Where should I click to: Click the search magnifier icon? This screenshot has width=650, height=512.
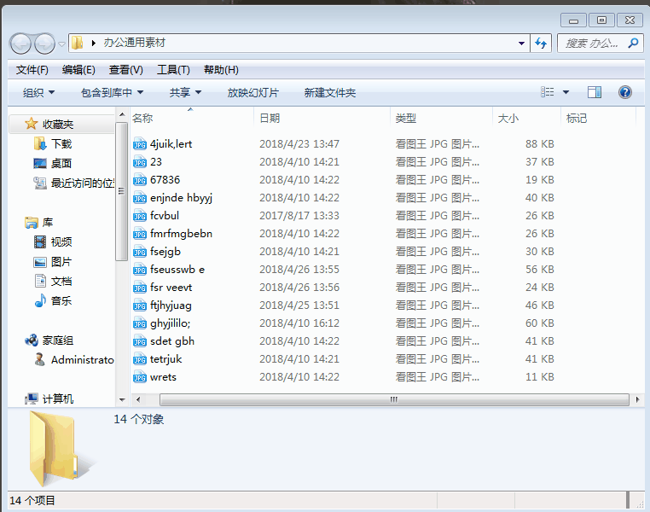click(632, 43)
